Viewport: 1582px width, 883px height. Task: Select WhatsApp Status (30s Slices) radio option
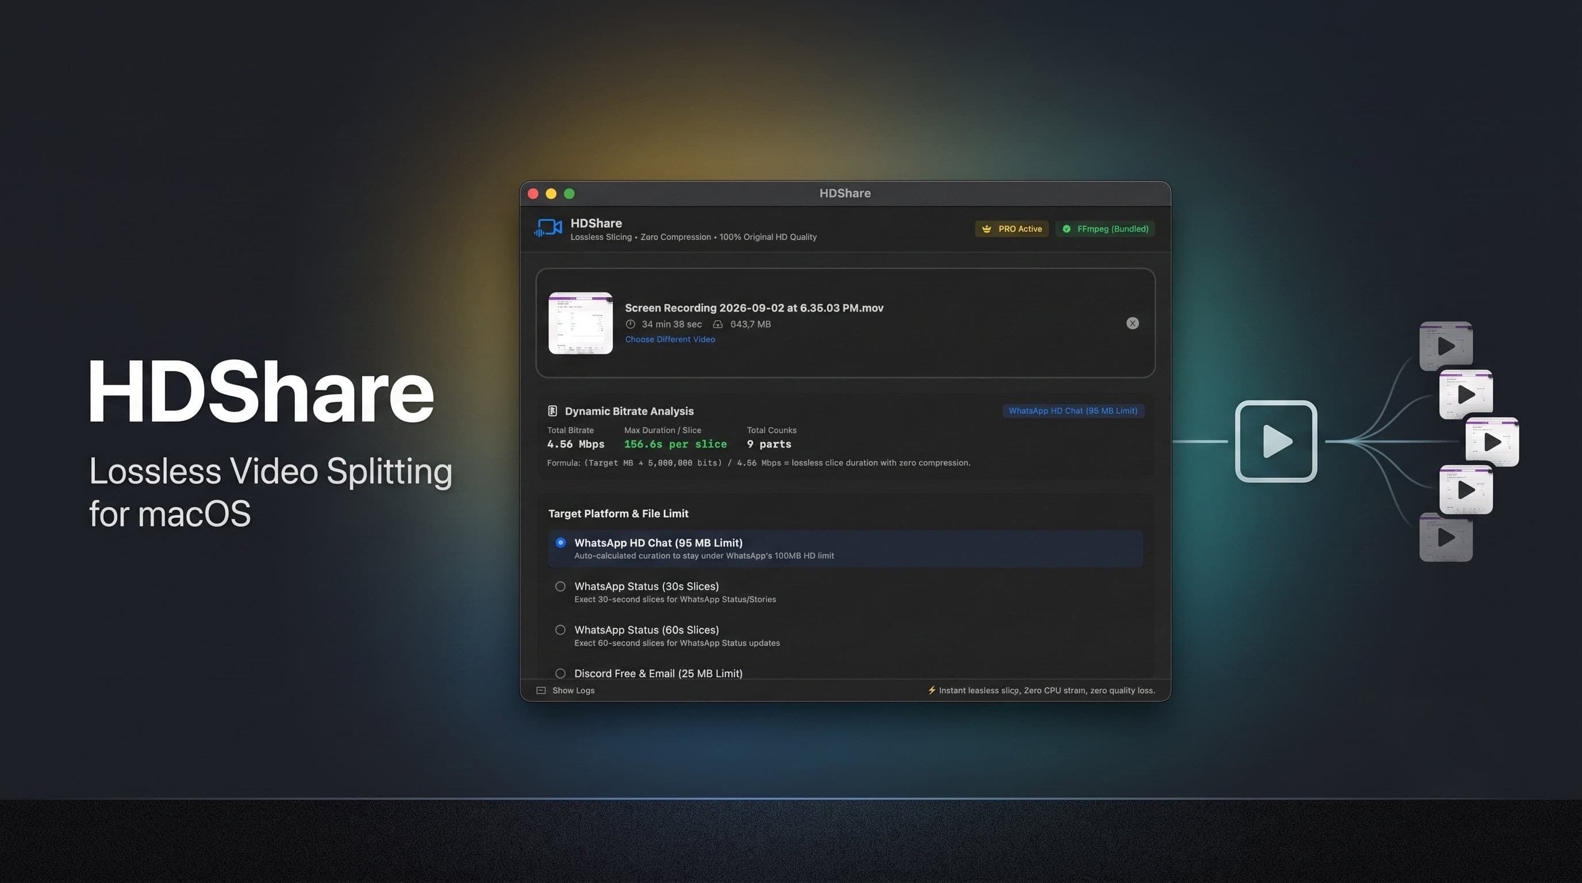(560, 586)
